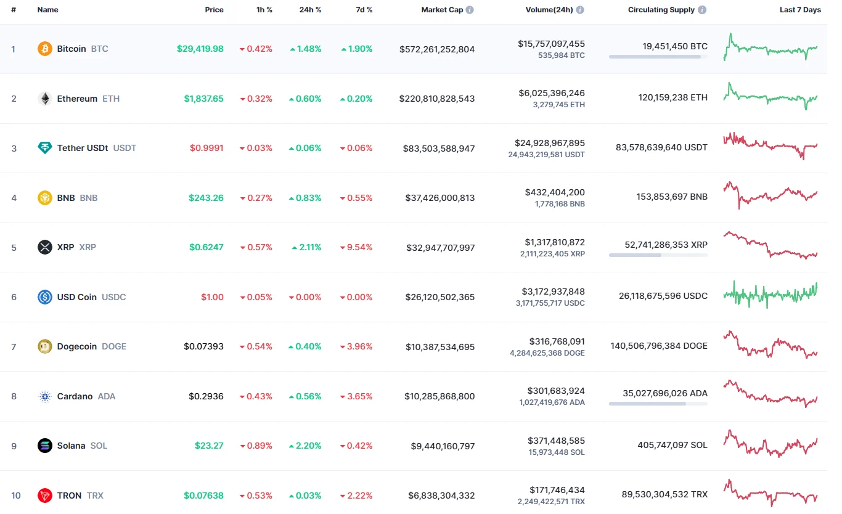Sort coins by the 7d % column
Viewport: 842px width, 514px height.
coord(364,9)
